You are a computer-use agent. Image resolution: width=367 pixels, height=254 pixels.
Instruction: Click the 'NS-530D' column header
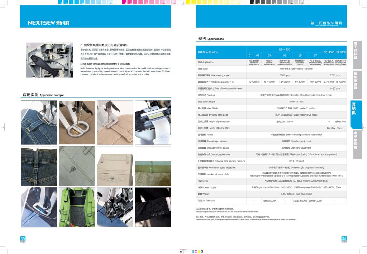(x=340, y=52)
